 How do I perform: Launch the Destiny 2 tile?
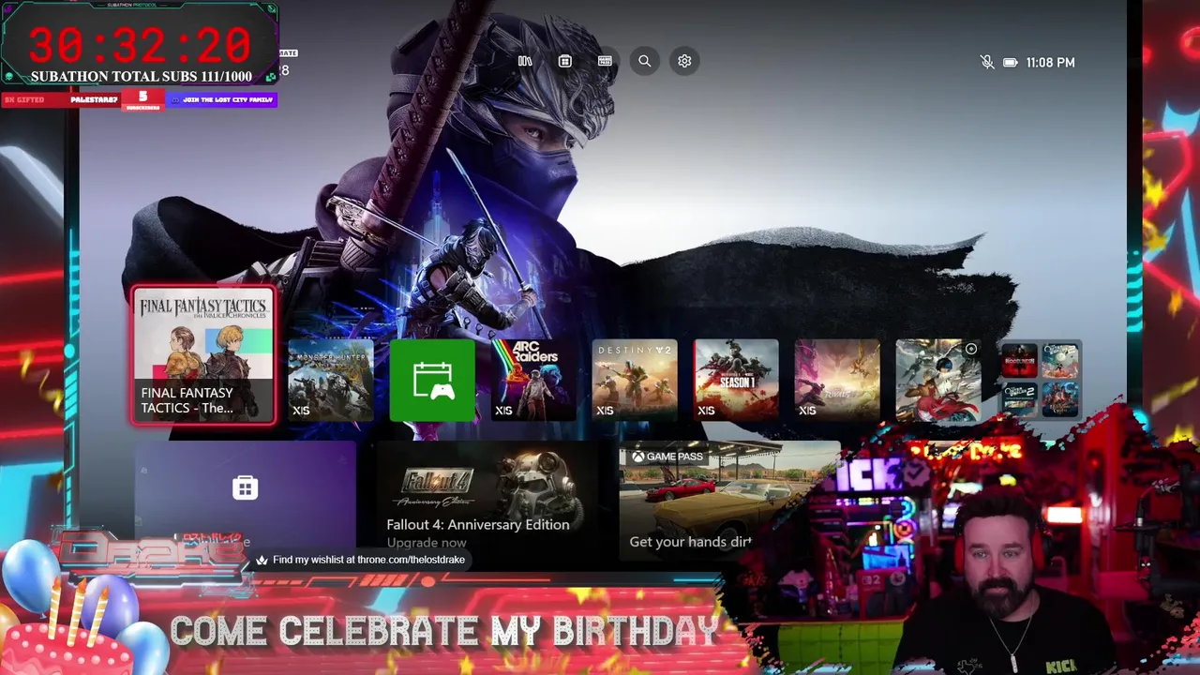click(635, 380)
